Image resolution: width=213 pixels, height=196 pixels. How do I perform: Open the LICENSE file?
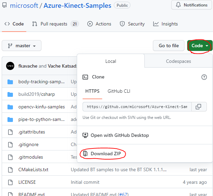(27, 182)
